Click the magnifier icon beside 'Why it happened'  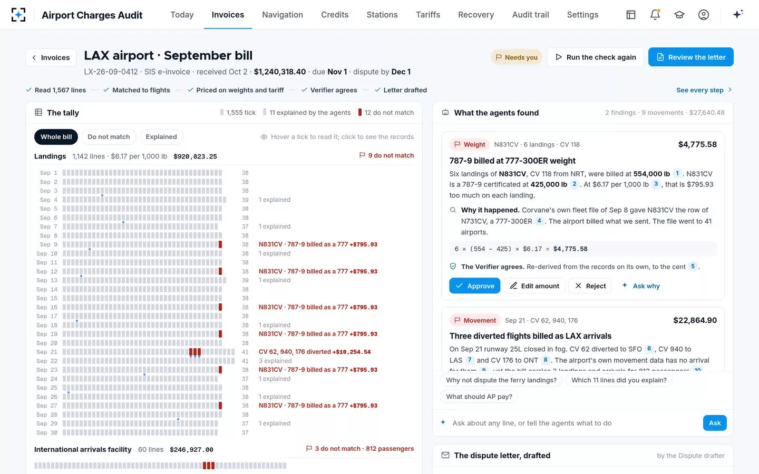click(x=453, y=210)
